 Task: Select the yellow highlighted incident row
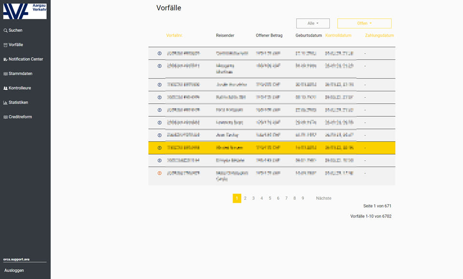coord(272,148)
